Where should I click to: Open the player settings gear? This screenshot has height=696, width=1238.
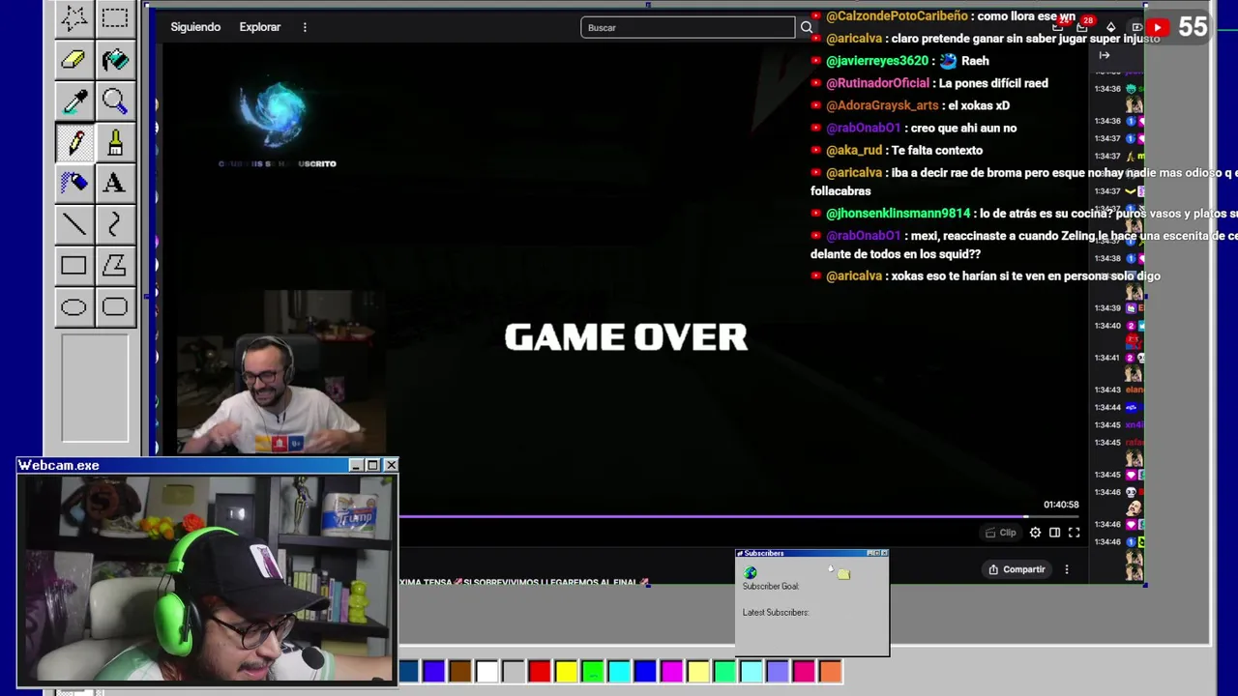(1035, 533)
